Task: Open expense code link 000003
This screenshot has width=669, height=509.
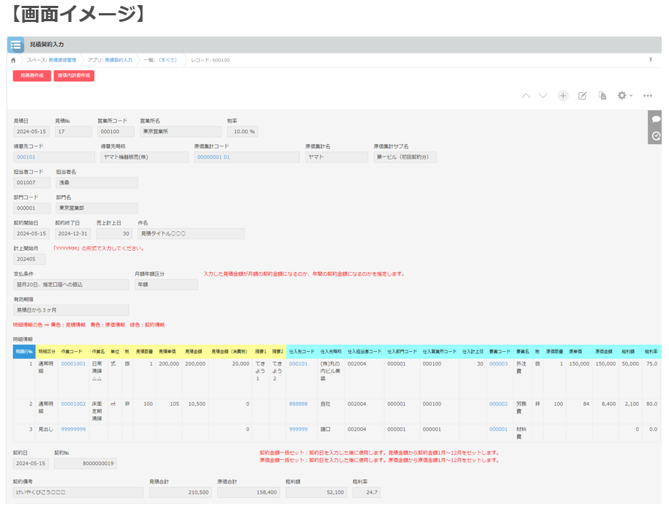Action: pos(498,364)
